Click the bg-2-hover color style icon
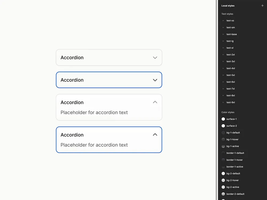267x200 pixels. [x=223, y=180]
